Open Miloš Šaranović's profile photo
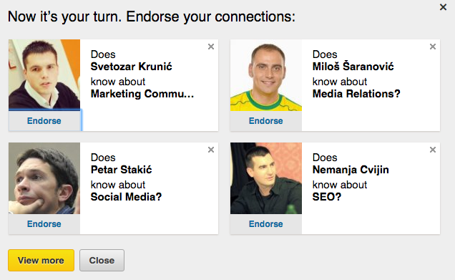This screenshot has width=455, height=280. (x=266, y=75)
